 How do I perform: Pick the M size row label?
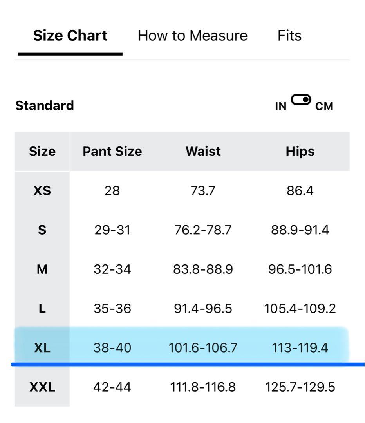42,269
